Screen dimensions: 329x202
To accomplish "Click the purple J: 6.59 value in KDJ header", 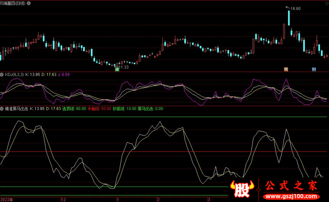I will coord(63,75).
